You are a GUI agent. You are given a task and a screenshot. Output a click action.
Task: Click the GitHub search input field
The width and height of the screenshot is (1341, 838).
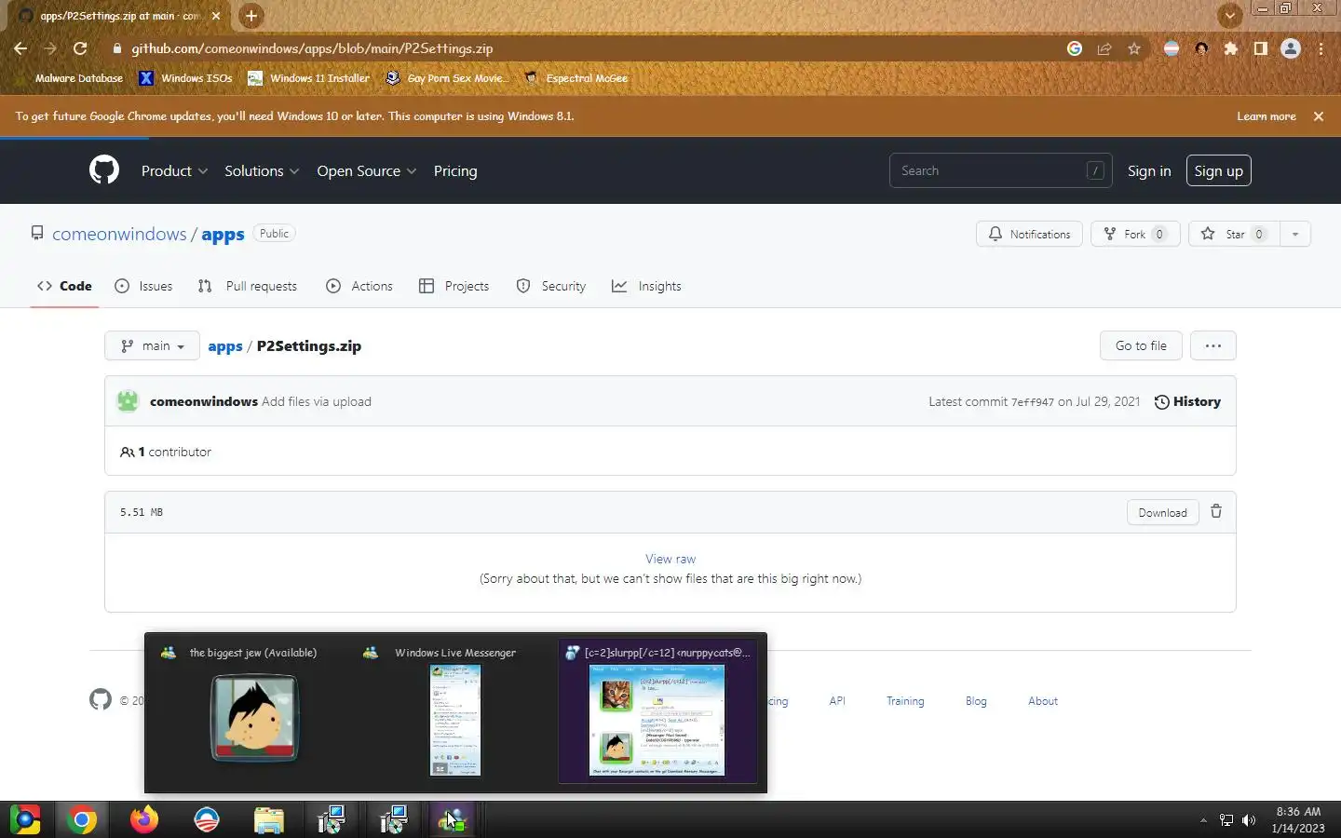pos(1000,170)
